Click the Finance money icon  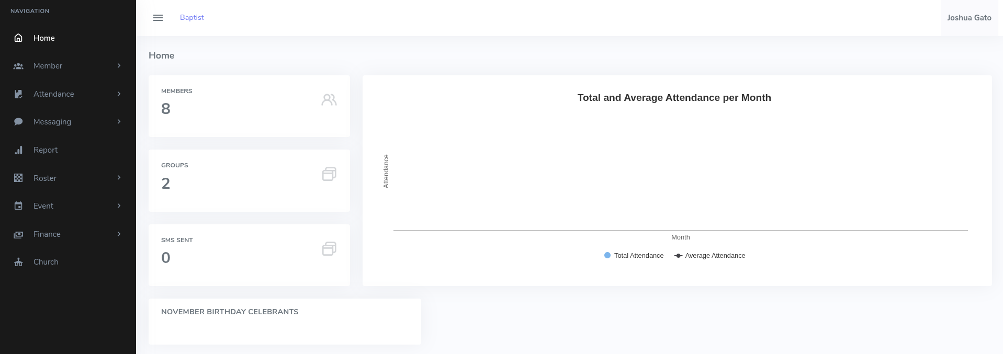point(18,234)
